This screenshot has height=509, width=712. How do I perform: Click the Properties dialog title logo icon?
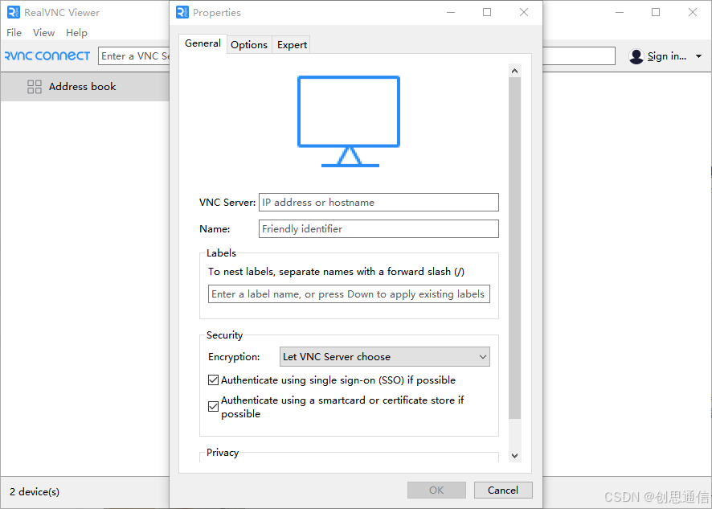pyautogui.click(x=182, y=12)
